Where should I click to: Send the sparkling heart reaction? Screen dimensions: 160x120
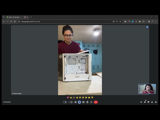pos(68,97)
